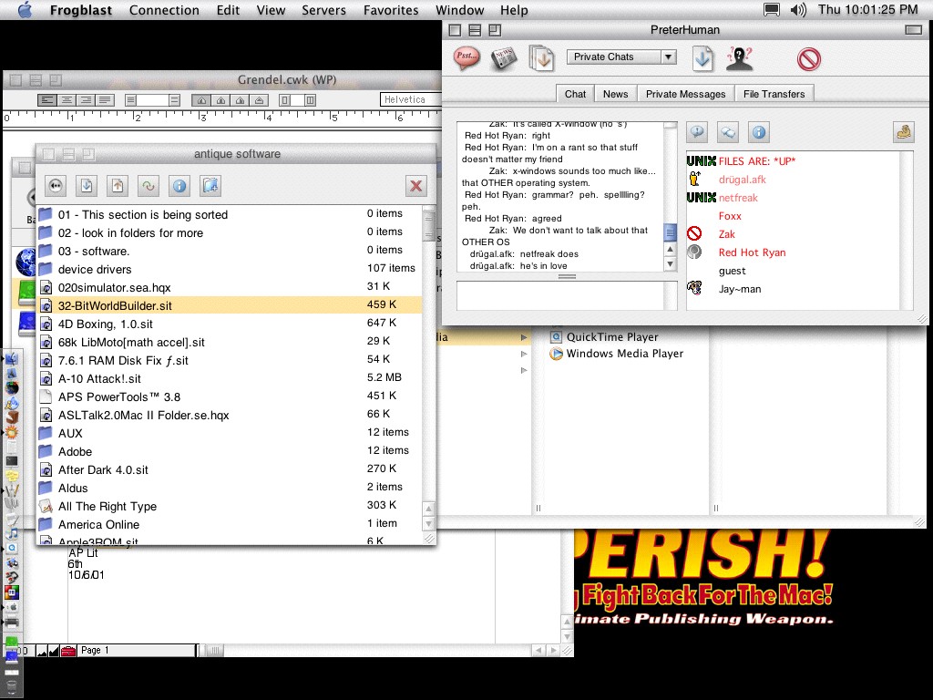
Task: Open the iTunes music note Dock icon
Action: click(x=11, y=533)
